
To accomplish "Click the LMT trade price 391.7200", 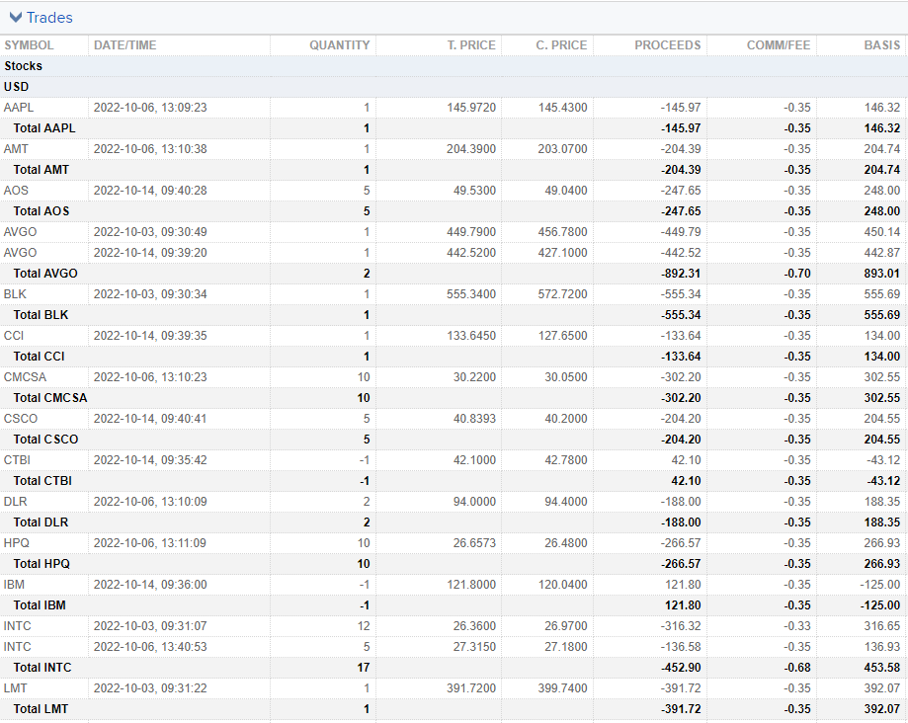I will point(471,688).
